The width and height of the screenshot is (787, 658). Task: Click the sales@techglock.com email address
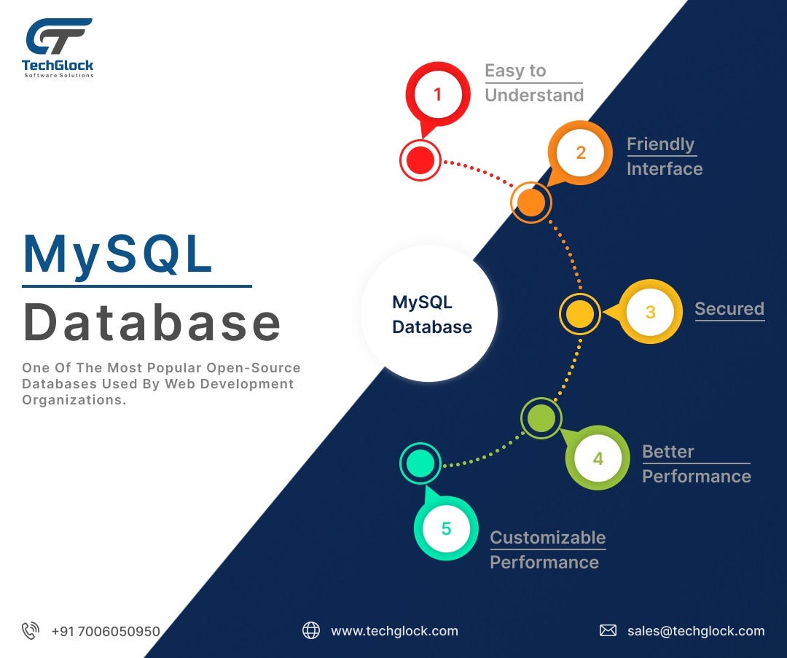point(696,631)
